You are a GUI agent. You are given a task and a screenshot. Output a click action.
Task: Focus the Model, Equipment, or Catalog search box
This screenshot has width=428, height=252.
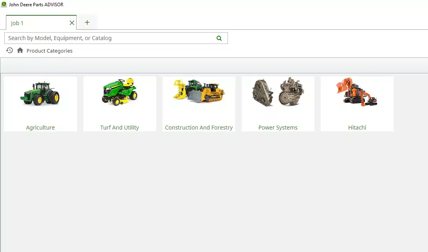point(110,38)
